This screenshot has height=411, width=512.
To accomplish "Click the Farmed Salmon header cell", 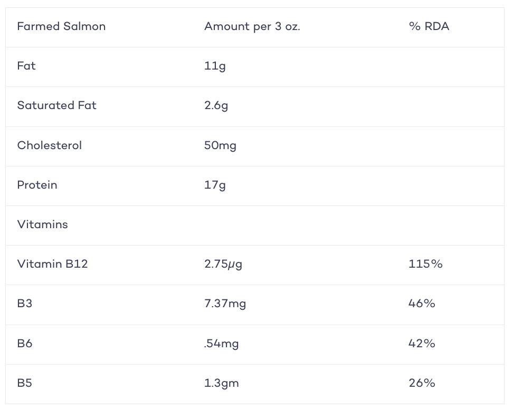I will 61,26.
